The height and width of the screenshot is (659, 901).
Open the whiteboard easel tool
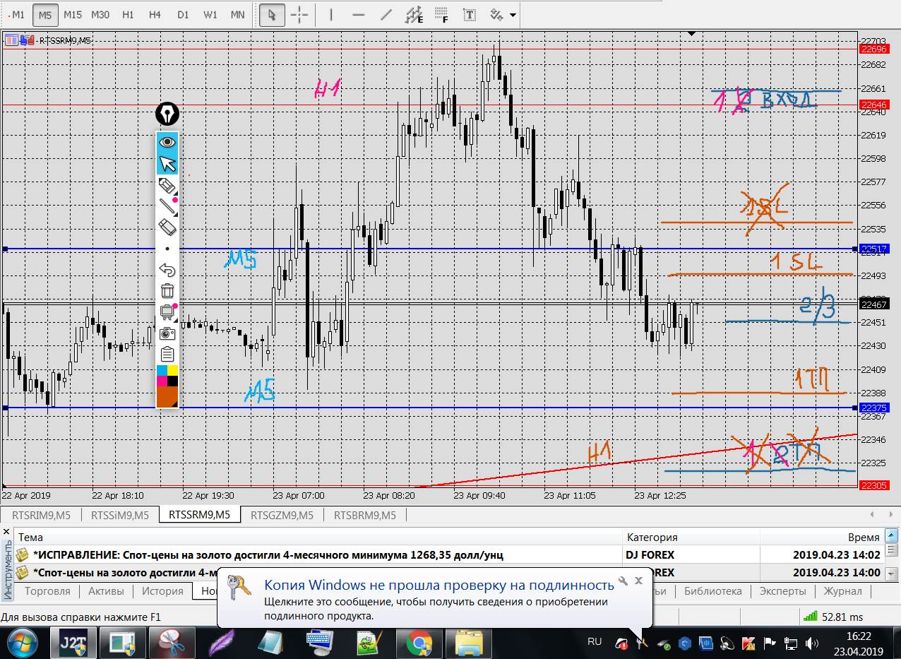(x=167, y=311)
